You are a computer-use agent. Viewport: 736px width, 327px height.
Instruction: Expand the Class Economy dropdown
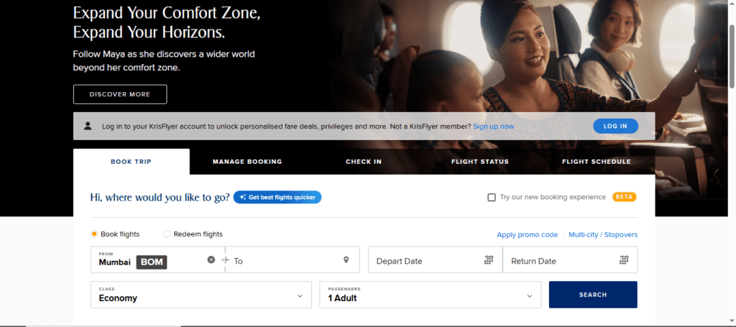(300, 295)
